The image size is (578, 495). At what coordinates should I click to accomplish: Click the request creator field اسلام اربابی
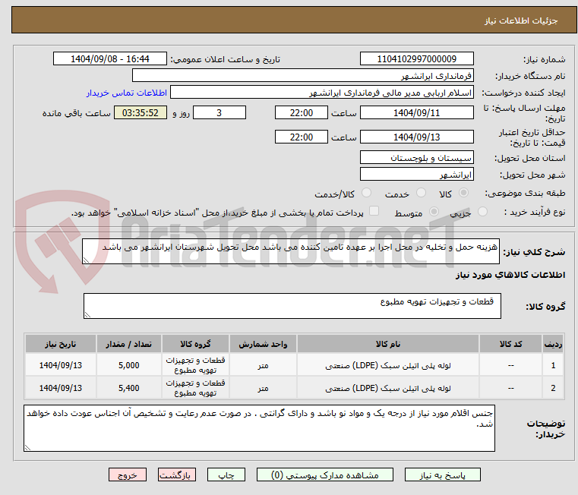(x=322, y=93)
